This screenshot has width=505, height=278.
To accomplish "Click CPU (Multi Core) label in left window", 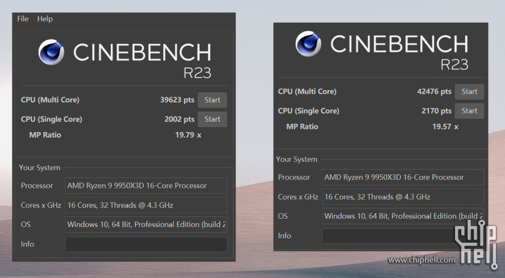I will (50, 100).
